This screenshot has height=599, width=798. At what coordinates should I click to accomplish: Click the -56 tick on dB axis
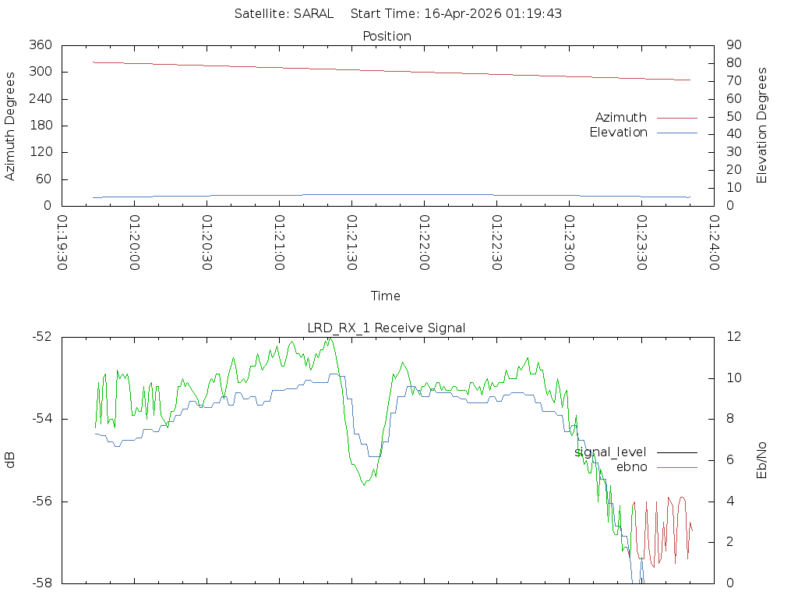point(41,501)
